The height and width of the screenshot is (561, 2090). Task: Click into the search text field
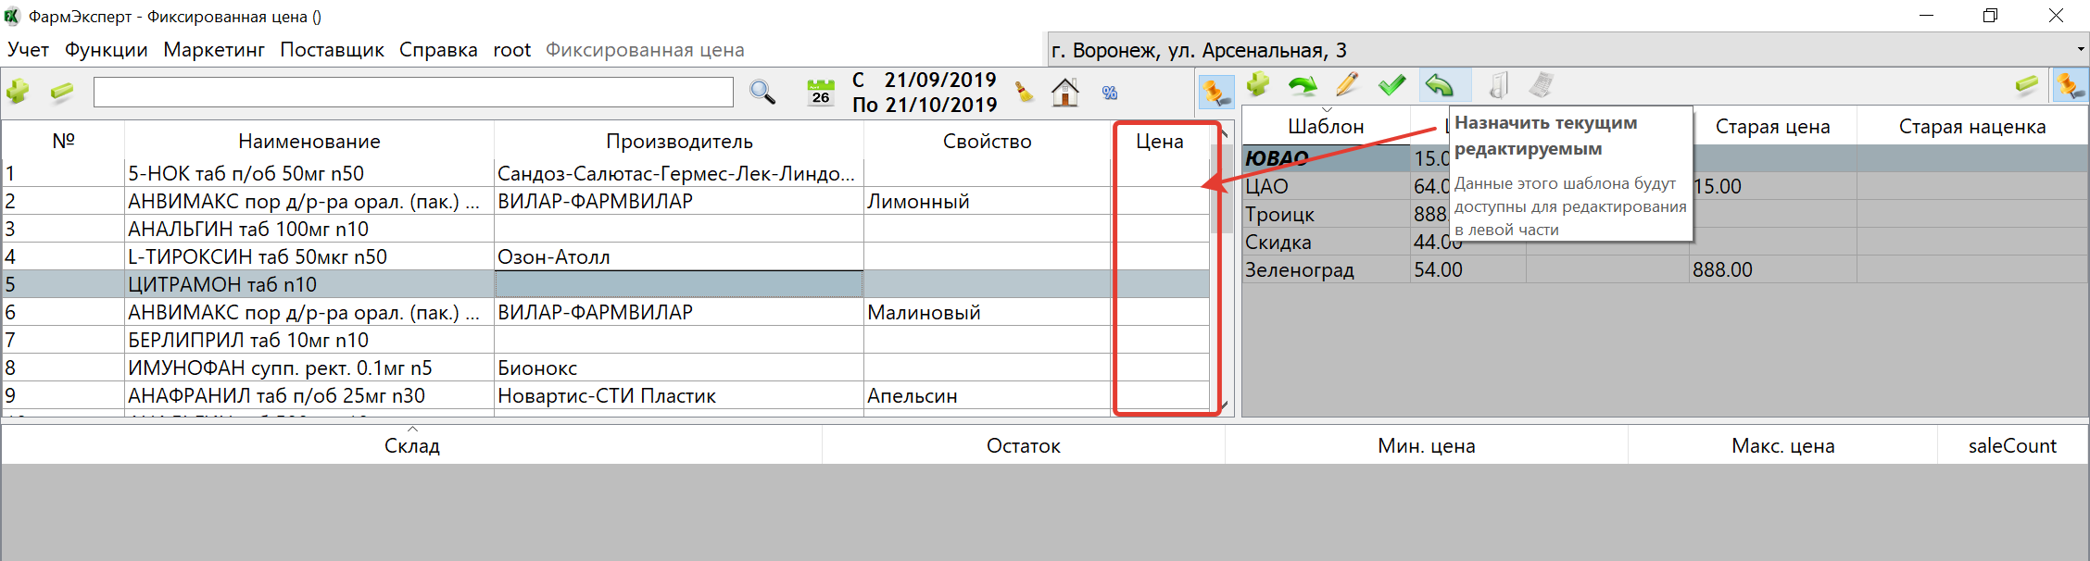click(413, 93)
